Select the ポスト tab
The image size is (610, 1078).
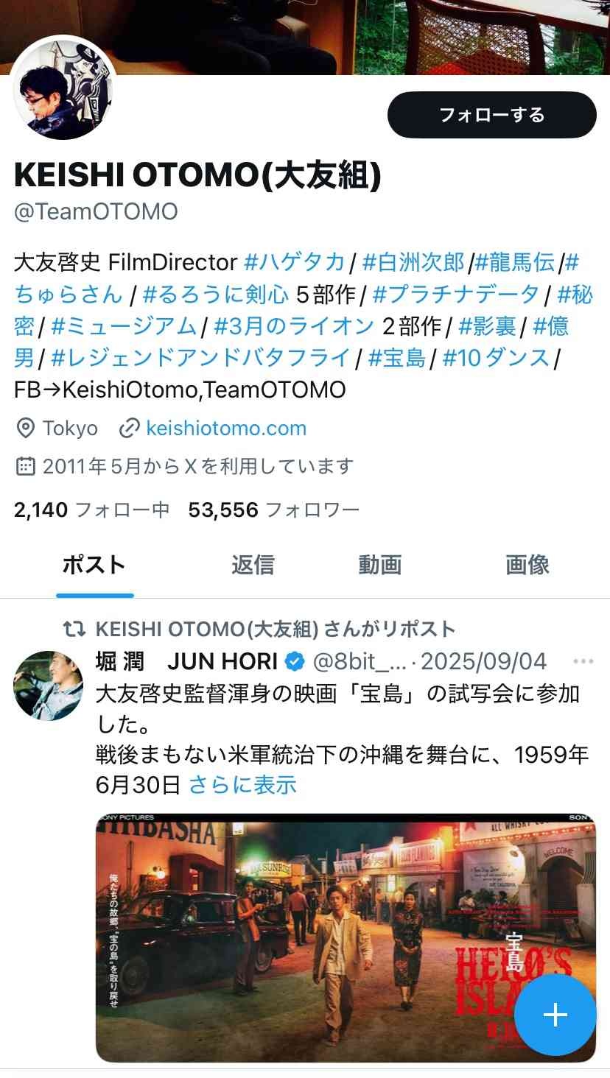click(94, 565)
